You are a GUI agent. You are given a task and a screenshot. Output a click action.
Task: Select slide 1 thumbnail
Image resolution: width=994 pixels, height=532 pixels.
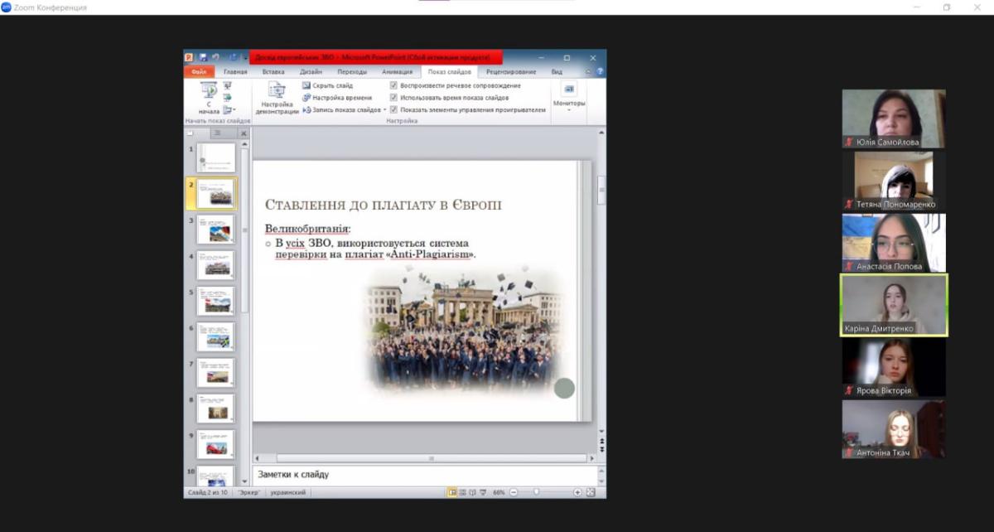pyautogui.click(x=215, y=157)
